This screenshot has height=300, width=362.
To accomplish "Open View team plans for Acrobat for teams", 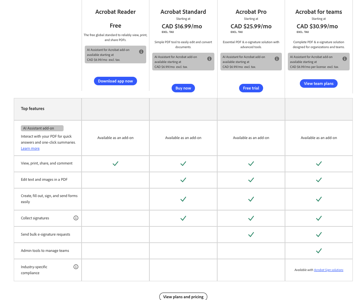I will 319,83.
